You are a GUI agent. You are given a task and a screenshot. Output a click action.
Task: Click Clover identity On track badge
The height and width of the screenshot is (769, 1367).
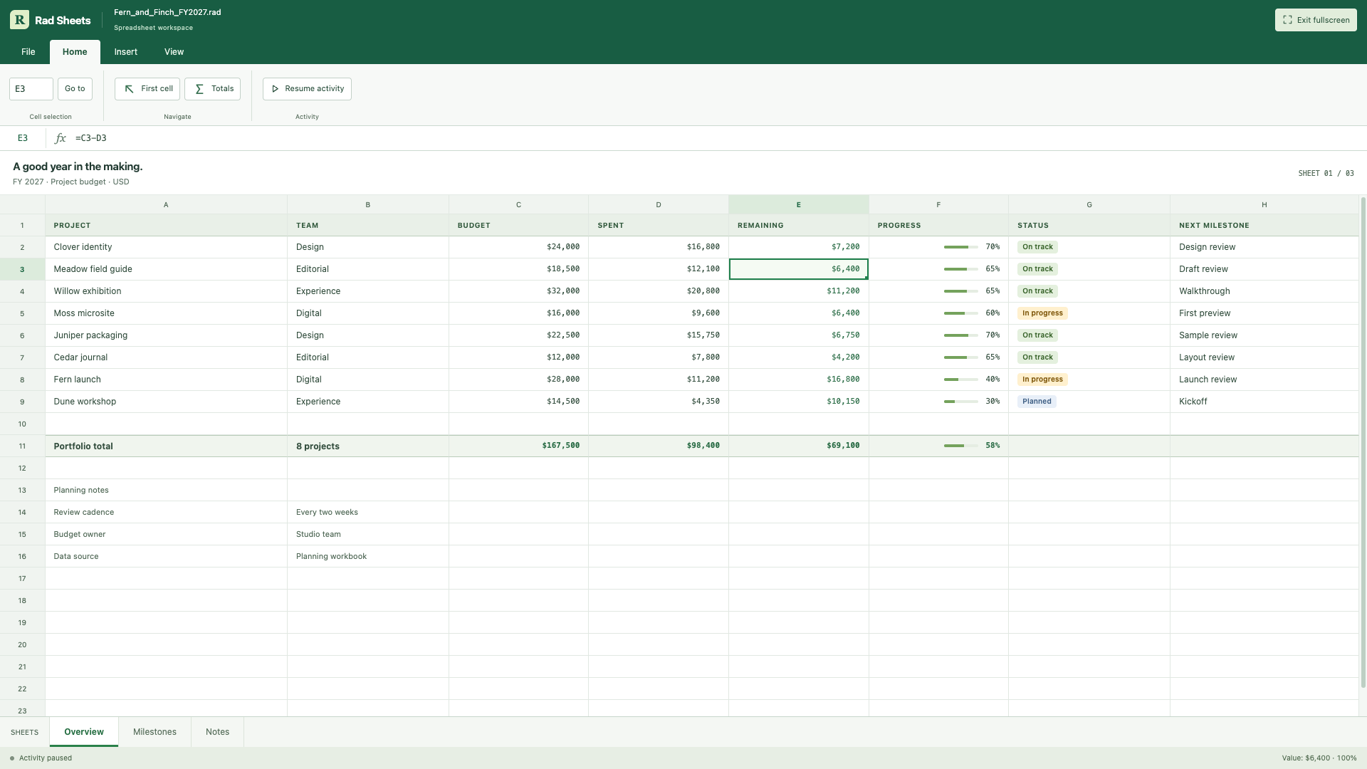coord(1037,247)
